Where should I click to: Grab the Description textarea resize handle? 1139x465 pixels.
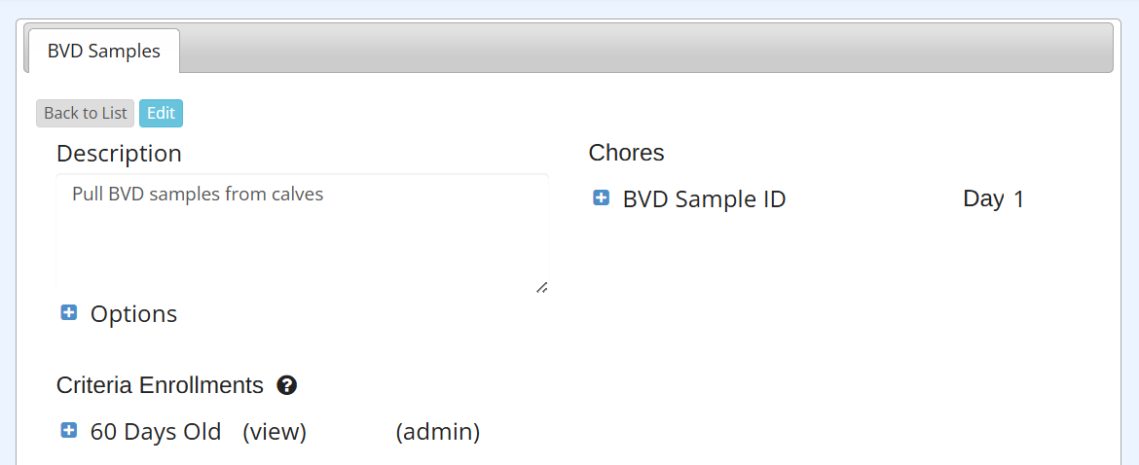pyautogui.click(x=541, y=287)
